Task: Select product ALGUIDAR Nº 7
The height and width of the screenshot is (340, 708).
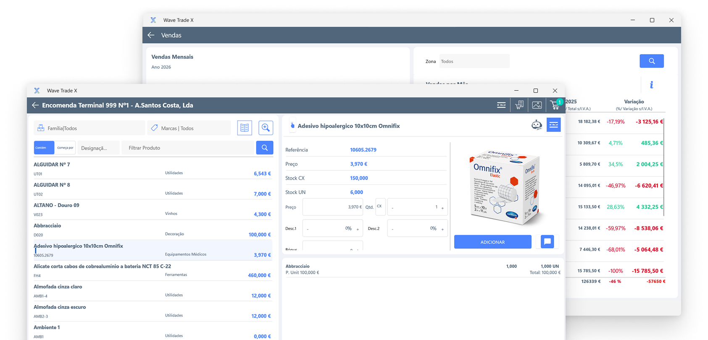Action: click(x=153, y=169)
